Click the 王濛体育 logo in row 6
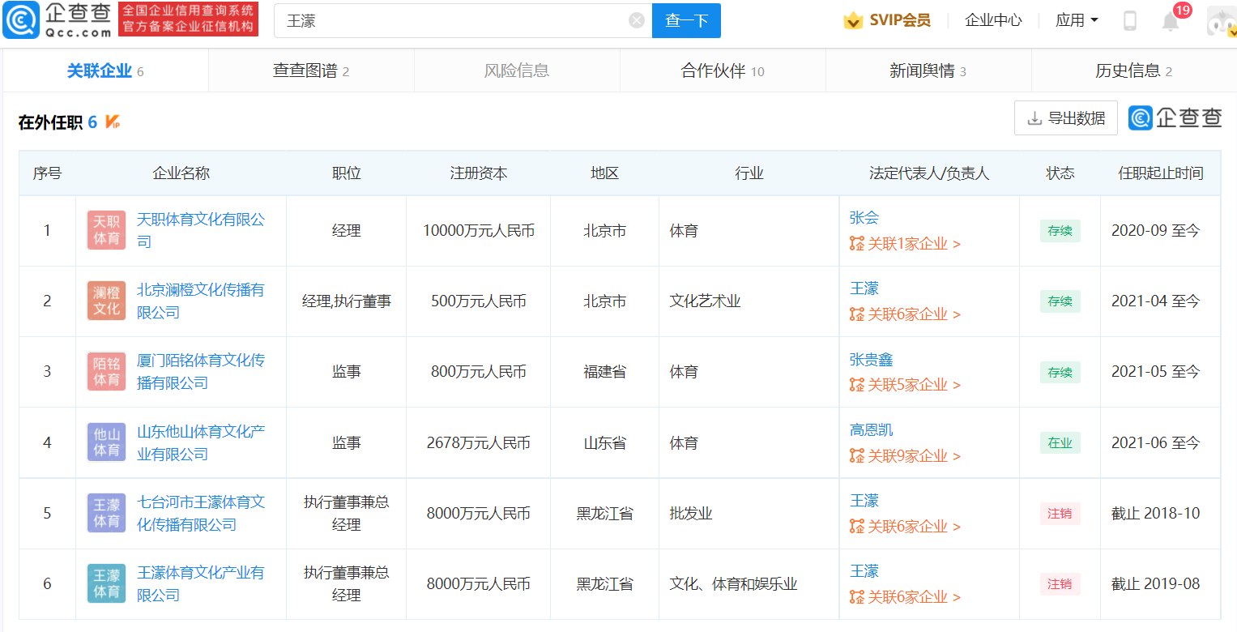 [106, 583]
